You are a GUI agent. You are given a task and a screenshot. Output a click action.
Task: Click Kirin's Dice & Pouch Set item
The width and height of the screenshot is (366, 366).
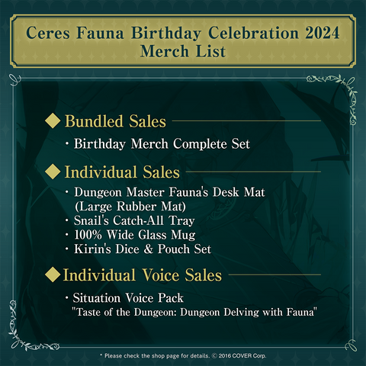pyautogui.click(x=143, y=249)
